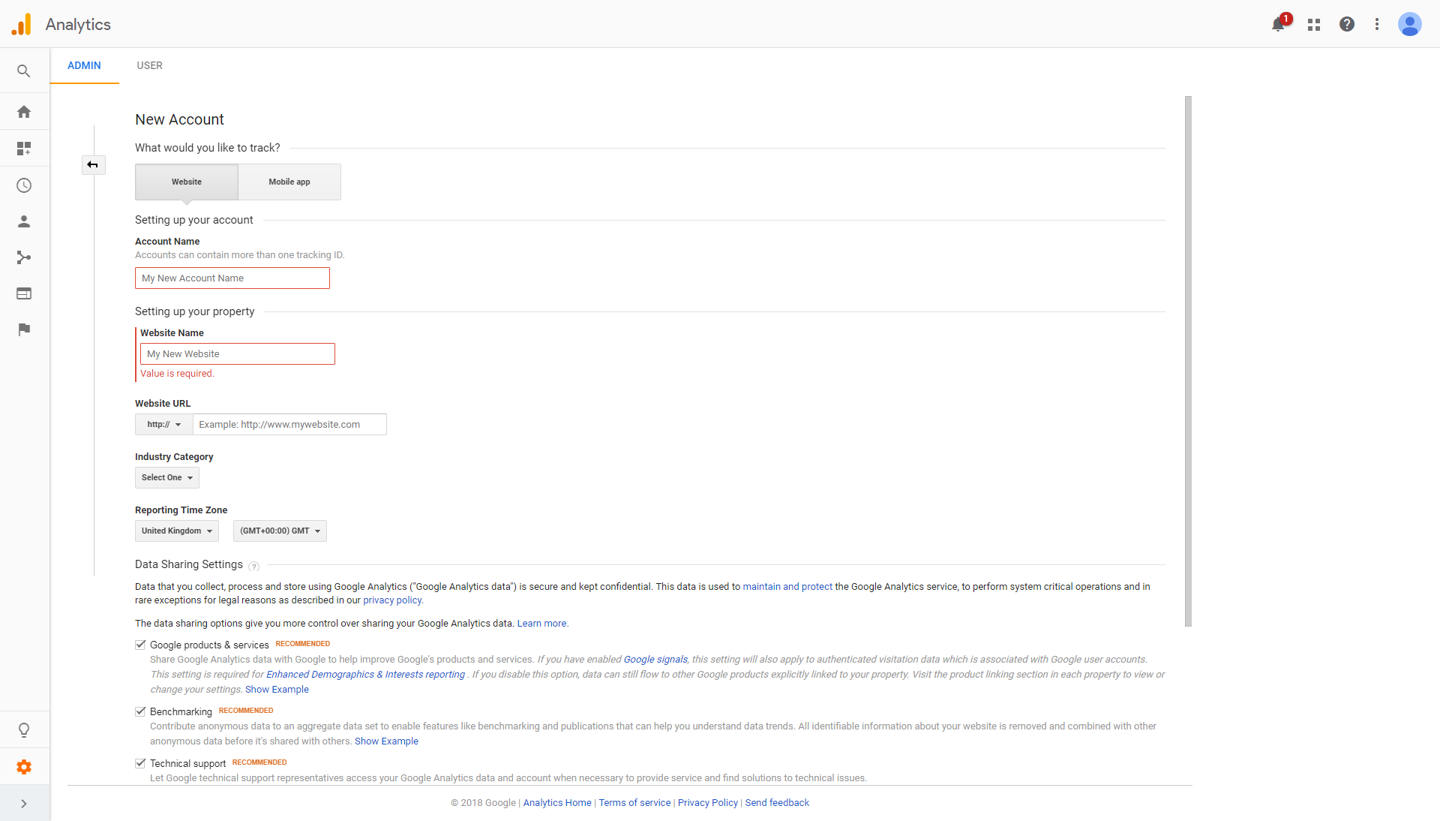This screenshot has height=821, width=1440.
Task: Click the Learn more link
Action: [x=542, y=624]
